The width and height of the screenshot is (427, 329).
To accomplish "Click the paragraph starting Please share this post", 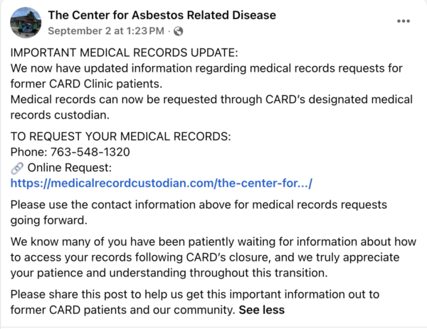I will pos(195,302).
